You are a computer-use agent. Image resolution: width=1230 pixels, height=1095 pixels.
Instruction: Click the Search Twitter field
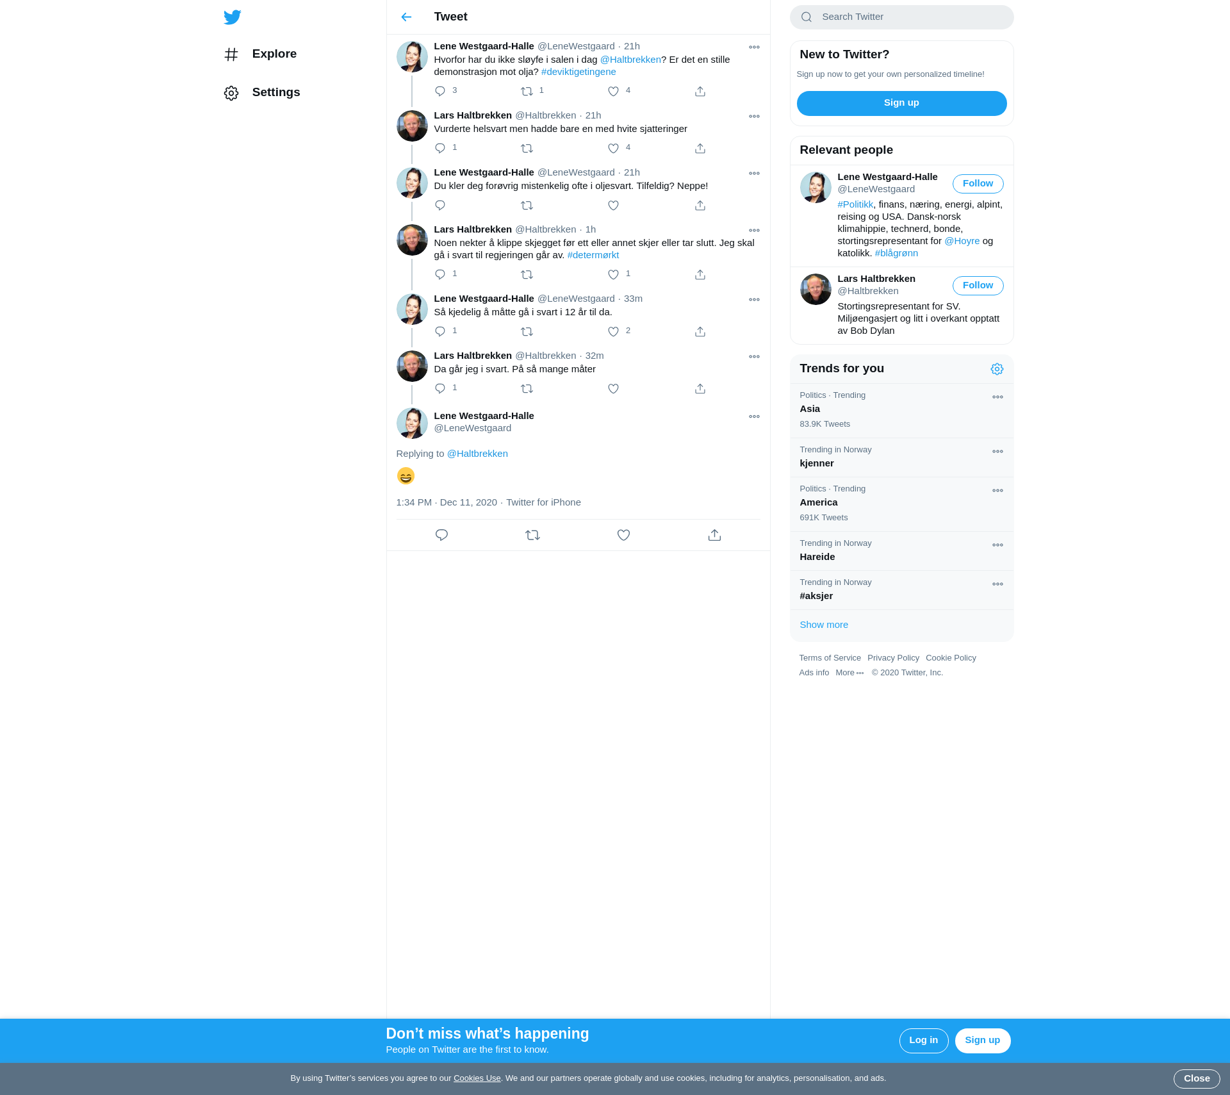coord(901,17)
